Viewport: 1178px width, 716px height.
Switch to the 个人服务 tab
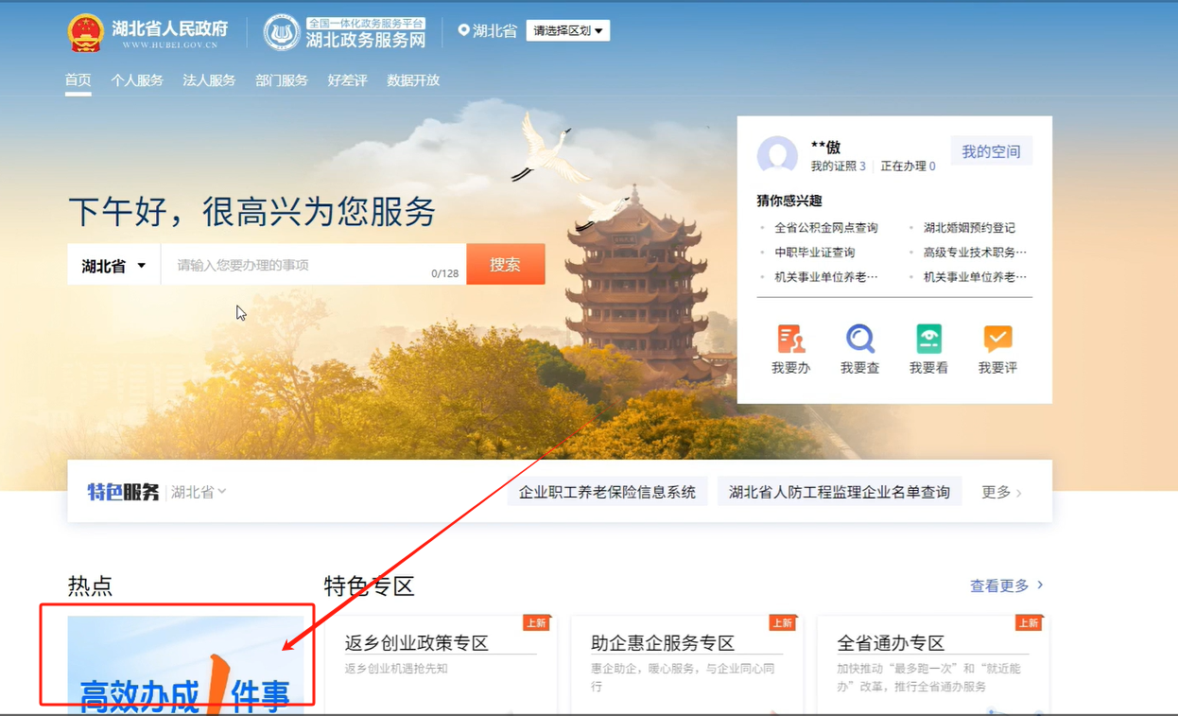(x=137, y=80)
